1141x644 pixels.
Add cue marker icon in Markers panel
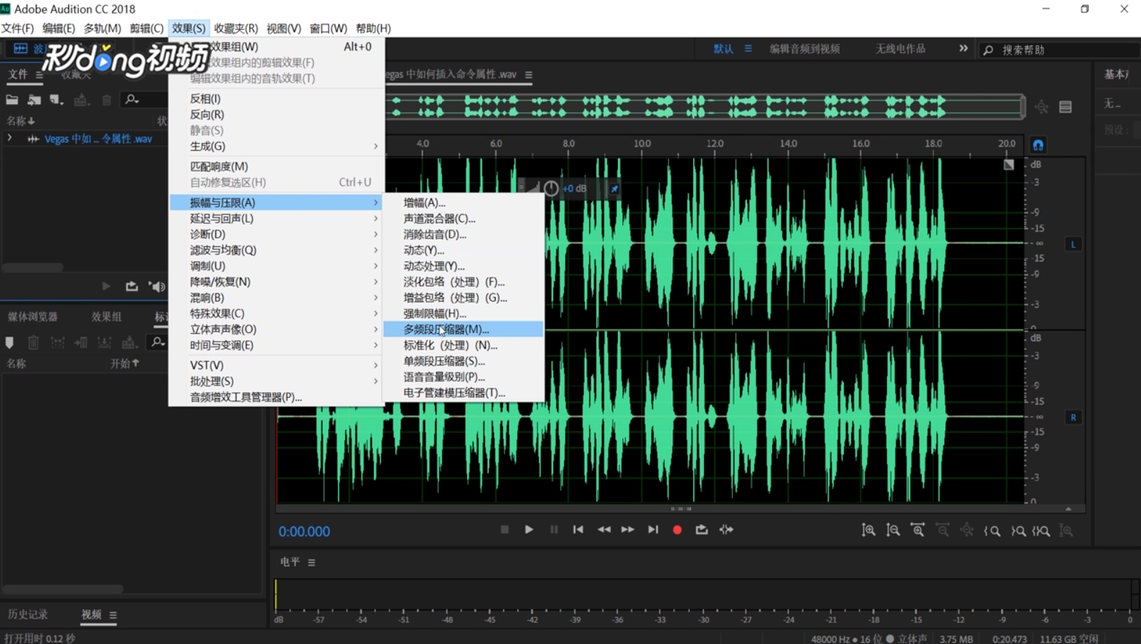(x=9, y=342)
